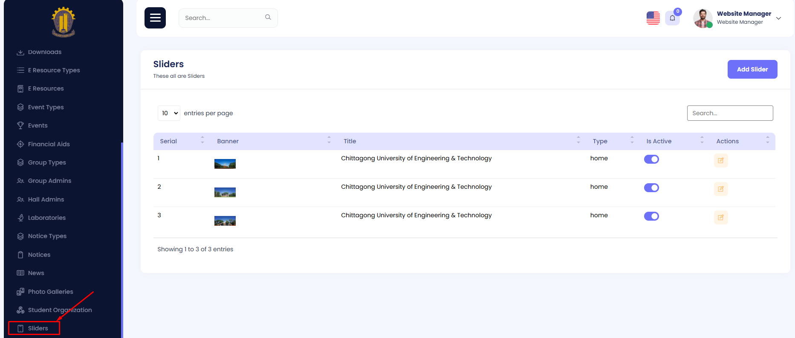Click the table Search input field
The width and height of the screenshot is (795, 338).
(730, 113)
